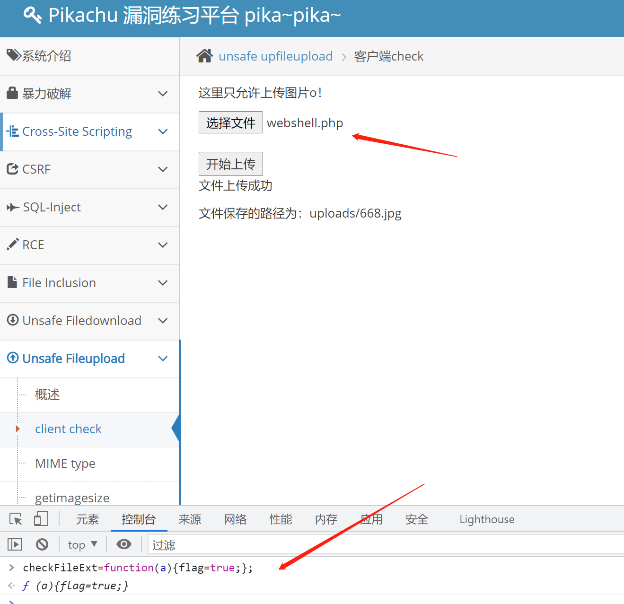Show the console sidebar panel icon

(x=15, y=544)
